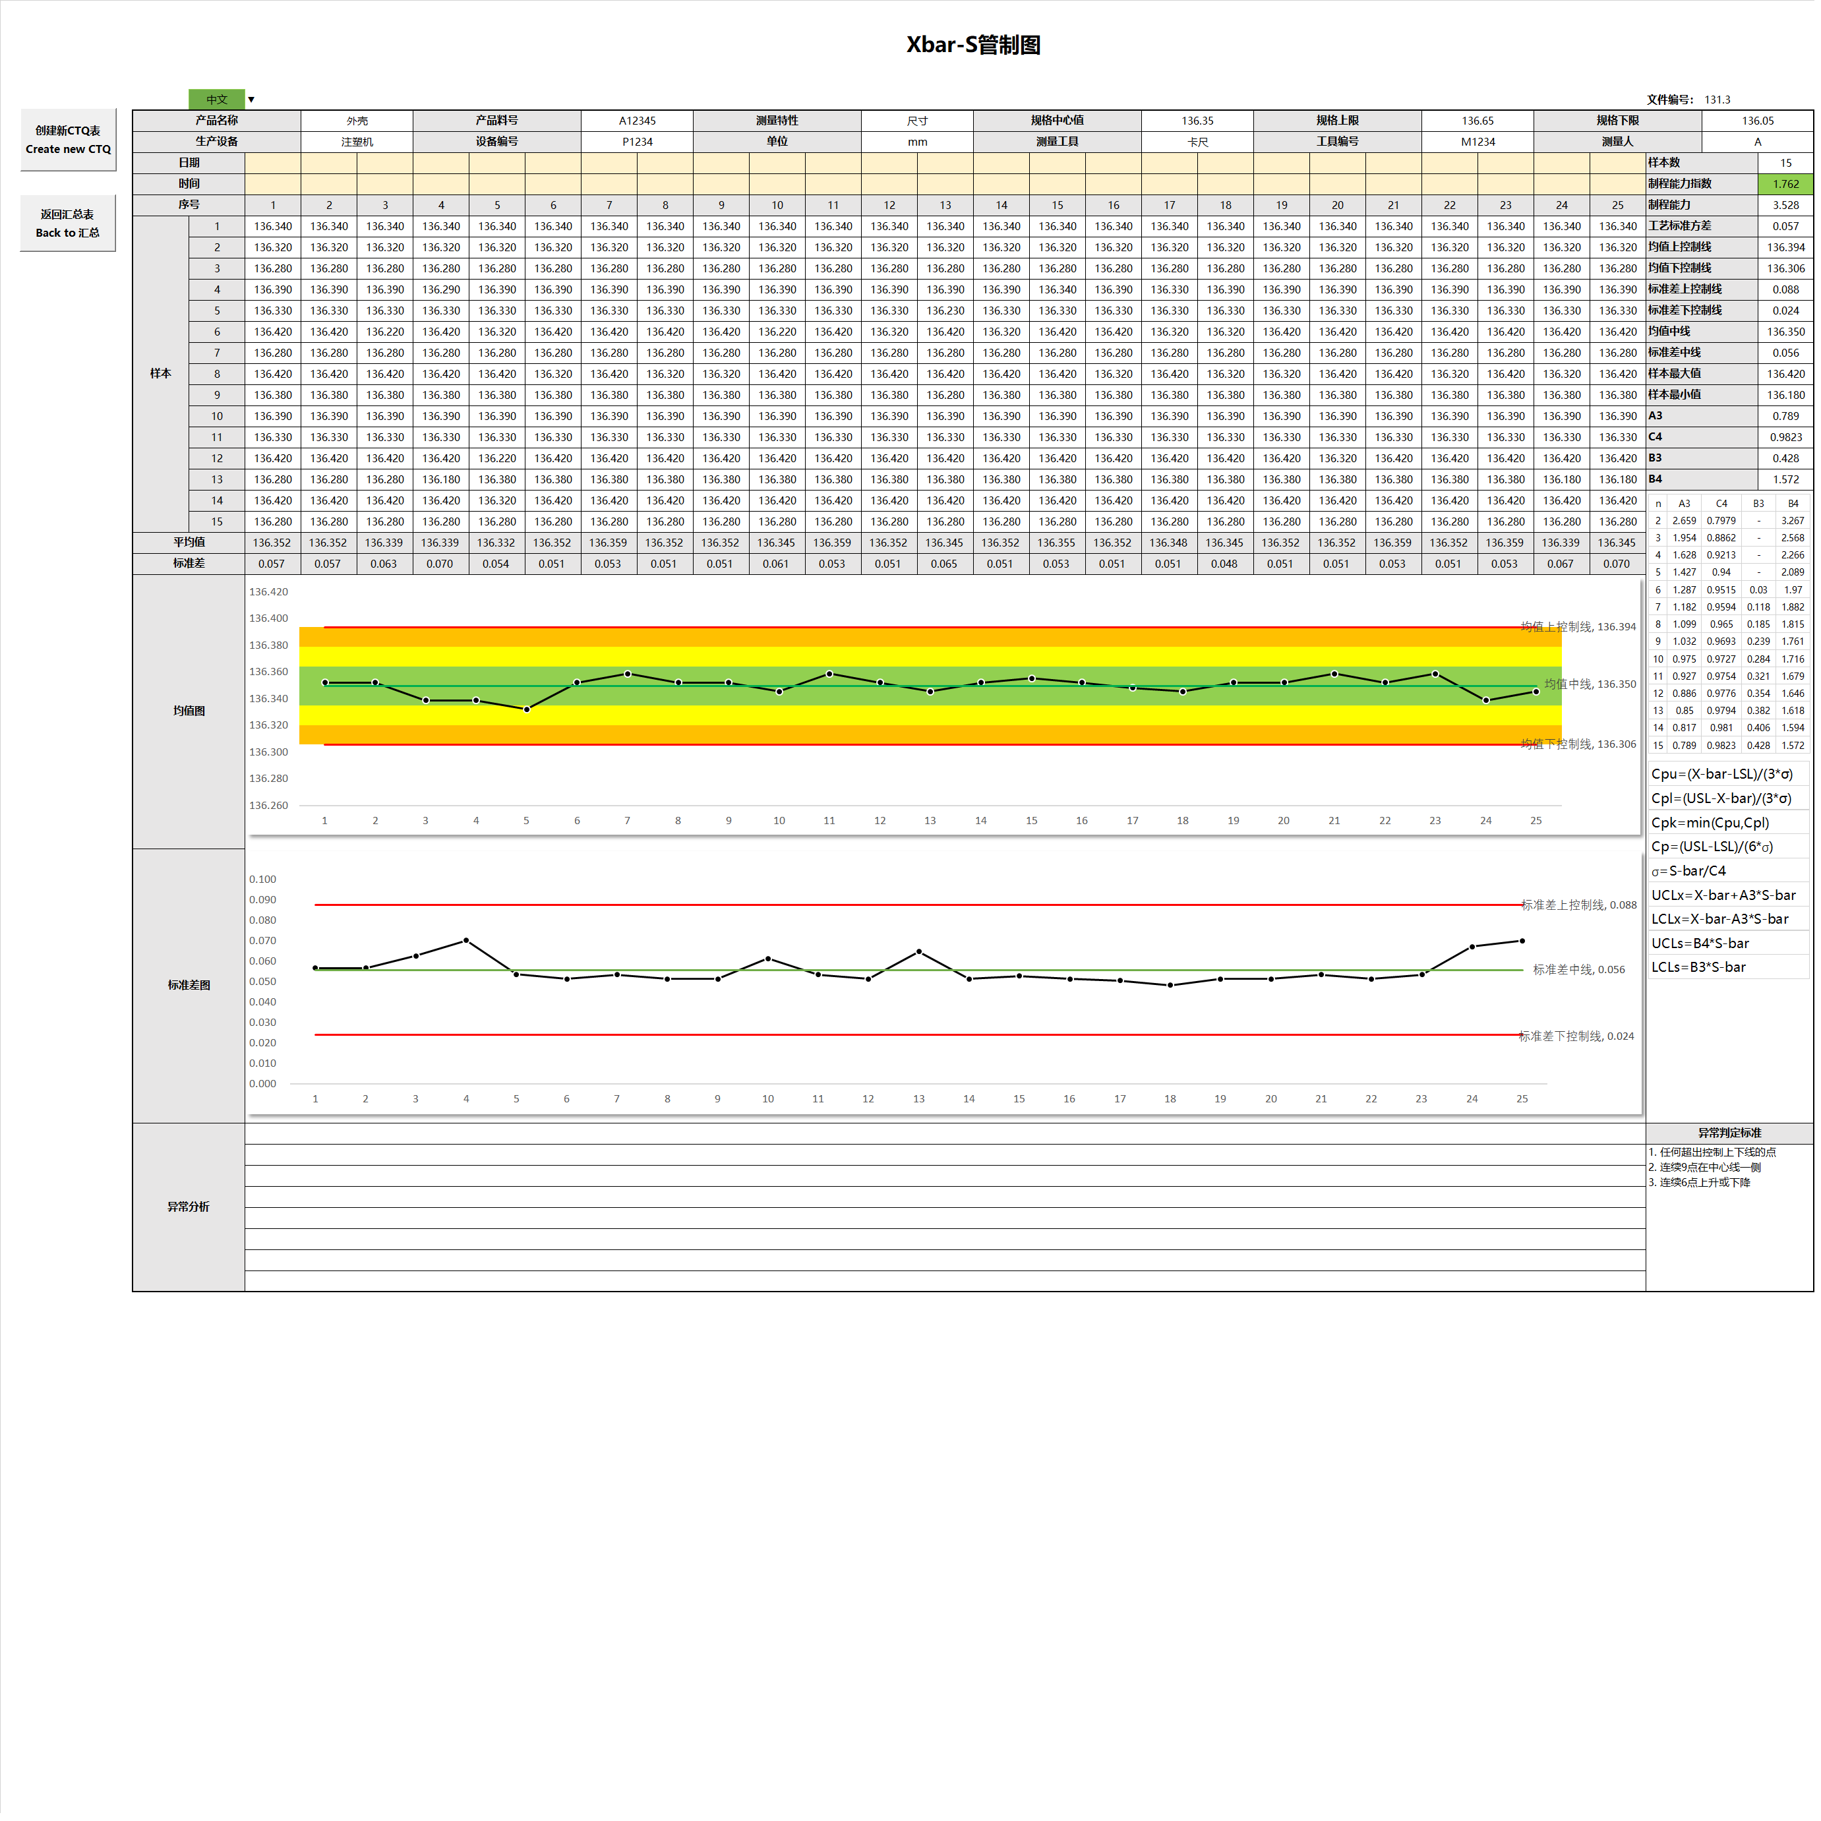The image size is (1821, 1821).
Task: Select the green 中文 language cell
Action: tap(217, 100)
